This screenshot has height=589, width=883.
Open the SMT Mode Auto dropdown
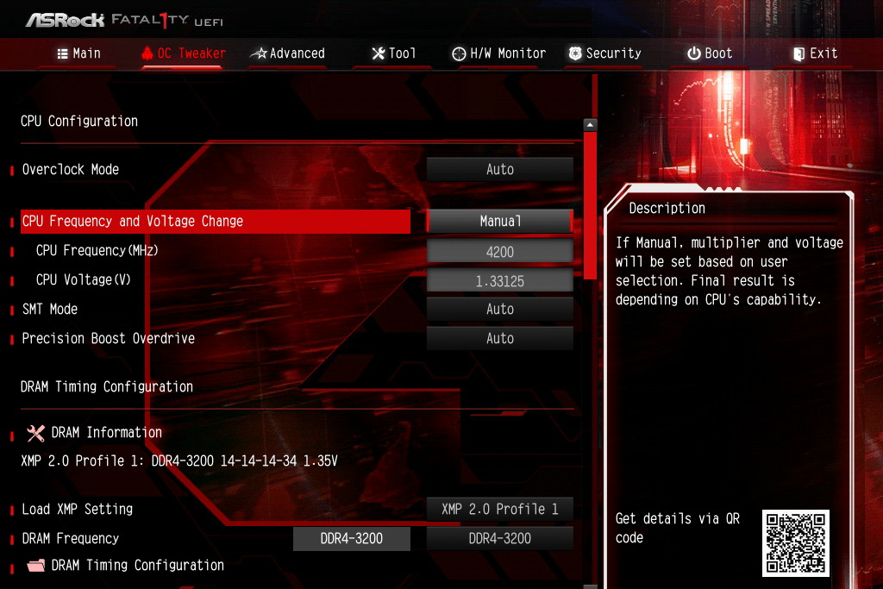tap(500, 309)
